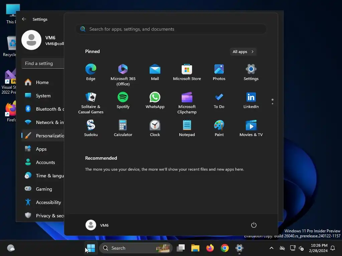Open the clock and date flyout
The image size is (342, 256).
tap(318, 248)
